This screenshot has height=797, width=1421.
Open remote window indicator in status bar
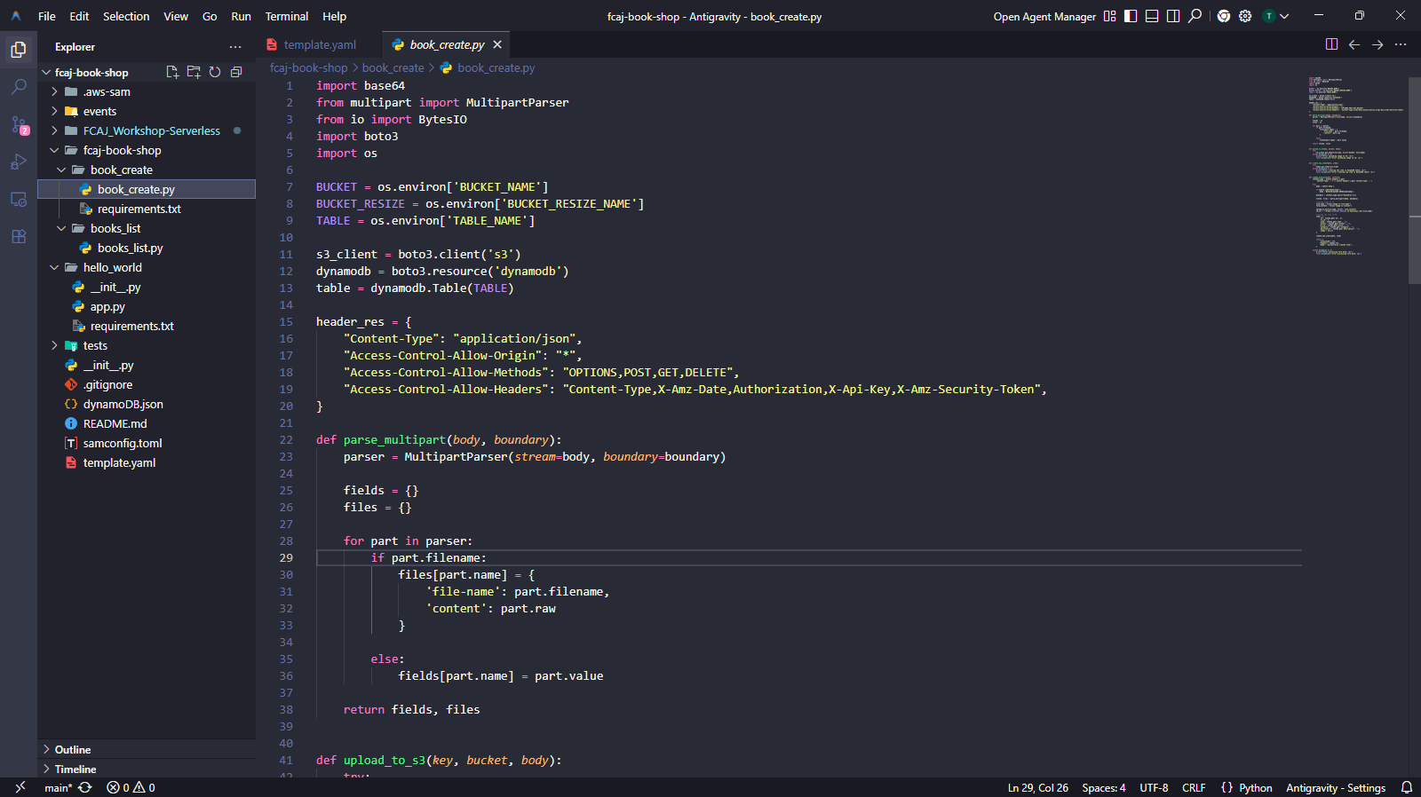20,787
